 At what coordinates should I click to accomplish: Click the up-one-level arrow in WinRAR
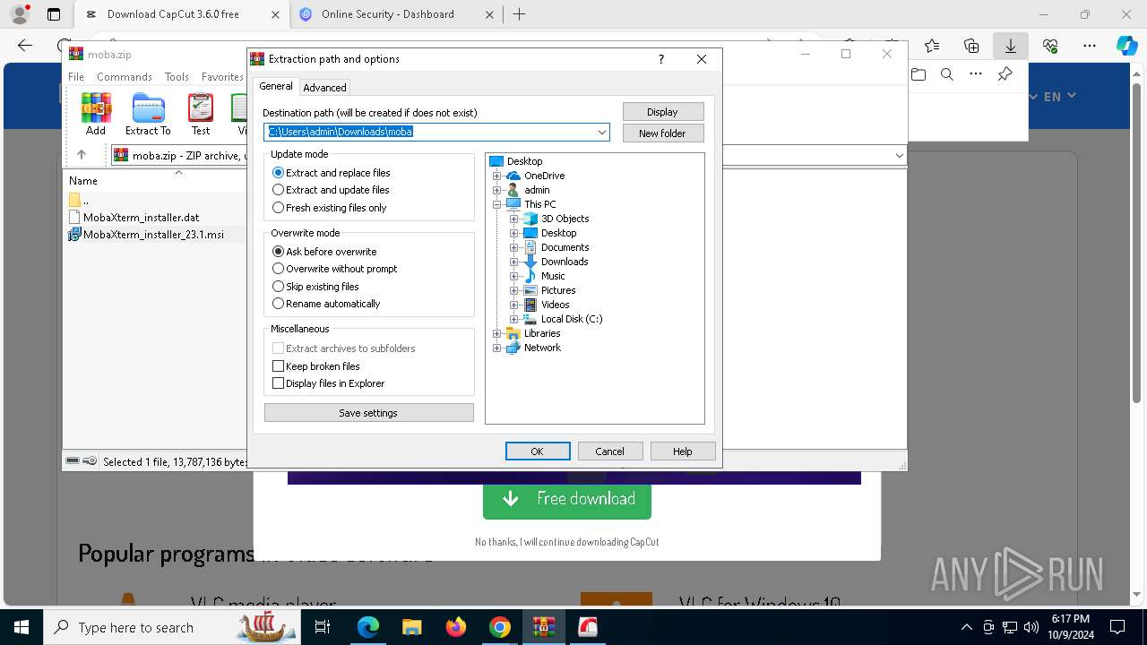click(x=81, y=155)
